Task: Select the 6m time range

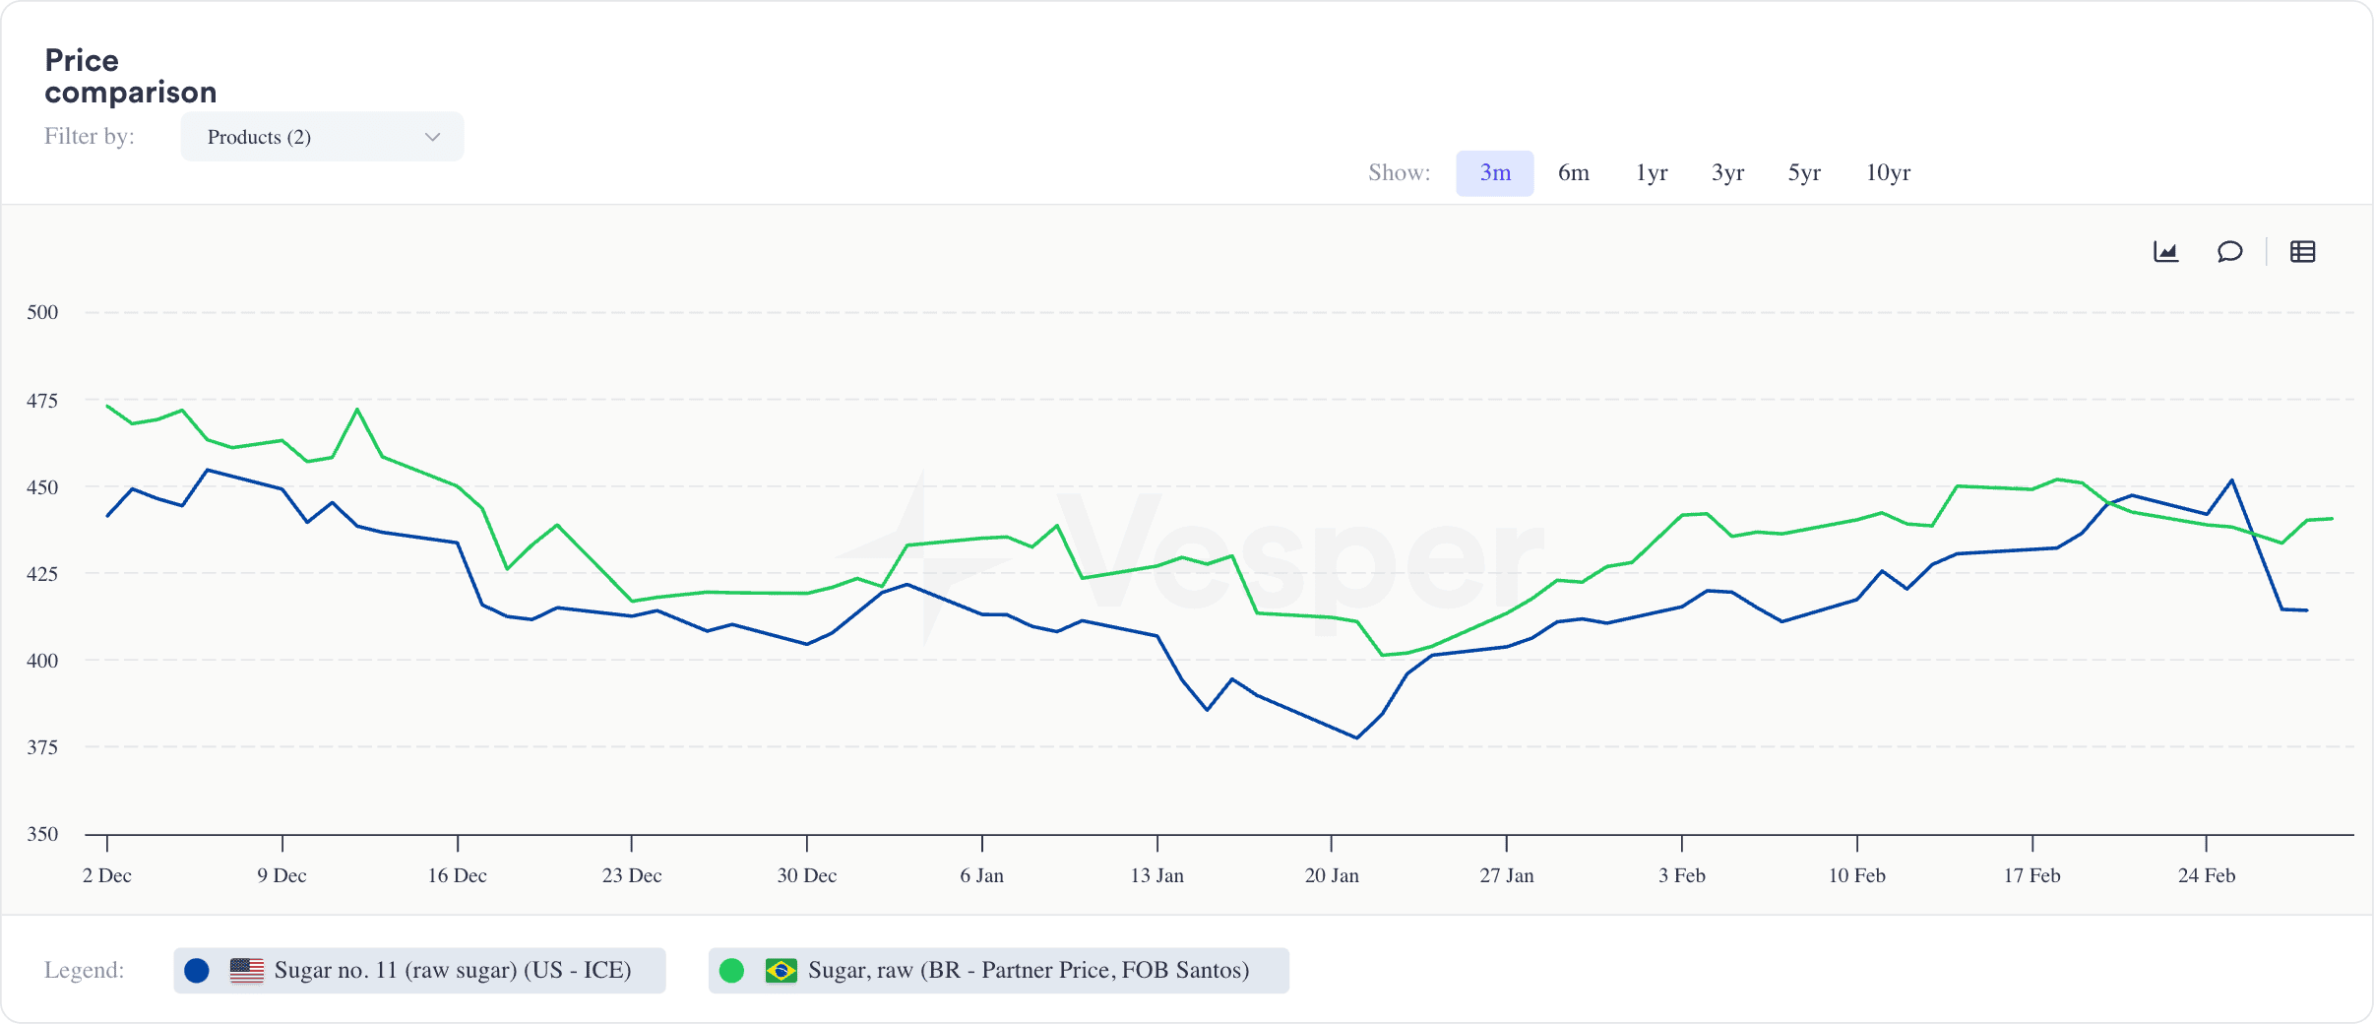Action: click(1574, 173)
